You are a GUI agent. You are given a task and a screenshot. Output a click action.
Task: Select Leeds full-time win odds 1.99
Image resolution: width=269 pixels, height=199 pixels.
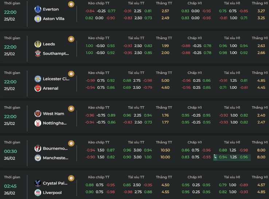[165, 46]
